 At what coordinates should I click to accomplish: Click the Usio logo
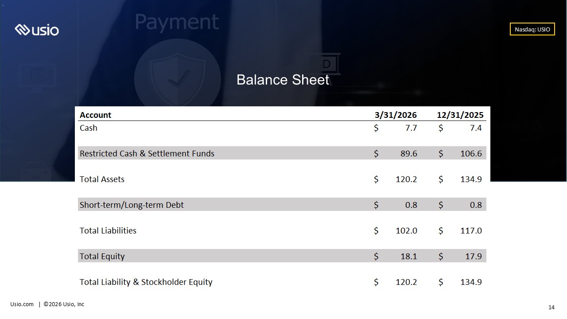pos(36,30)
